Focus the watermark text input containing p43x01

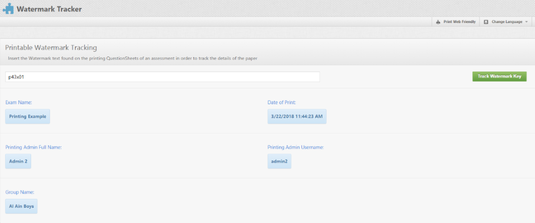[162, 76]
